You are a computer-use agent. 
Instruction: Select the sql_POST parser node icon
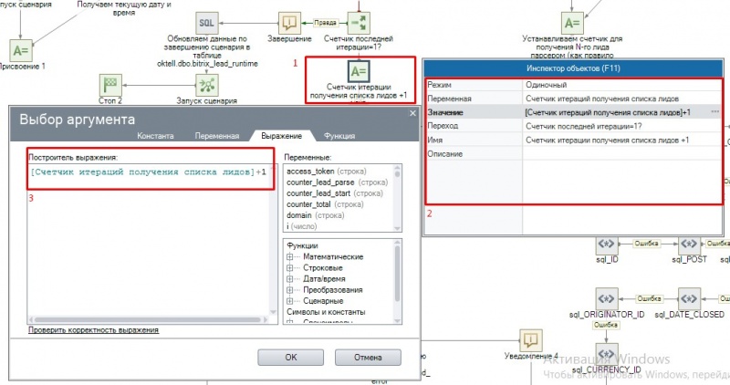(689, 244)
